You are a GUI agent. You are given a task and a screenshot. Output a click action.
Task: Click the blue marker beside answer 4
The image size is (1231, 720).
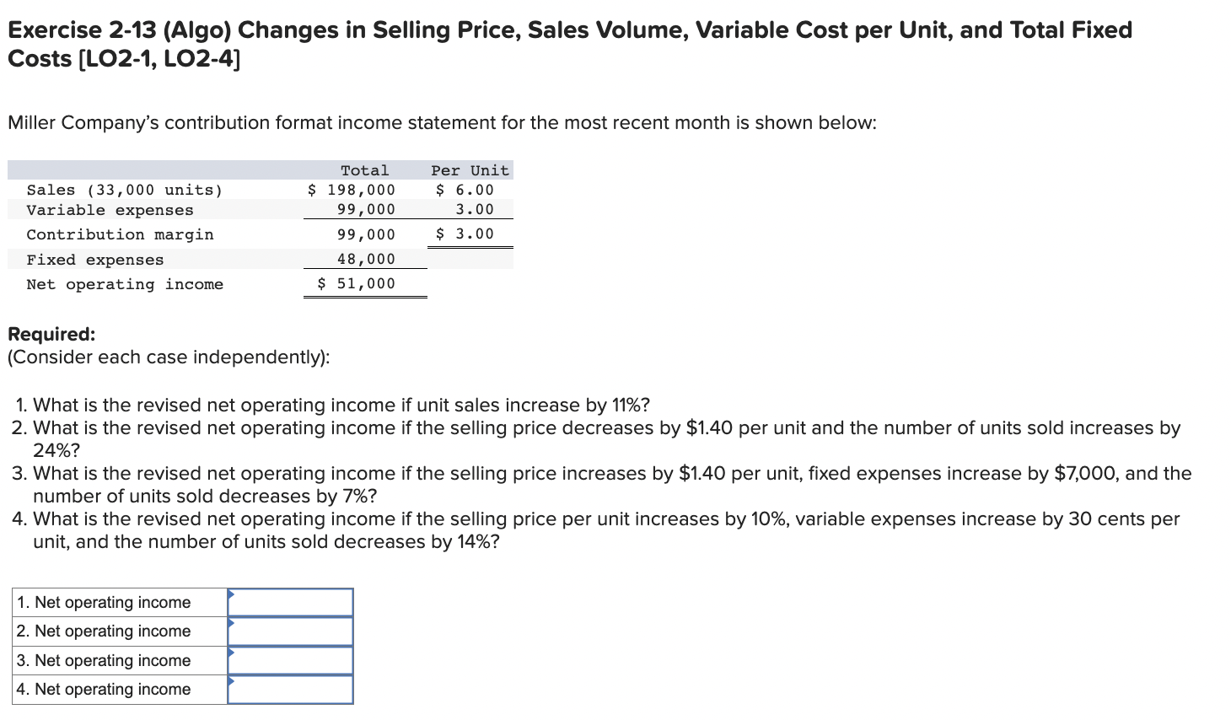click(230, 681)
